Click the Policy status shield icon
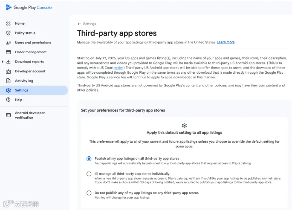This screenshot has width=292, height=210. click(x=8, y=33)
